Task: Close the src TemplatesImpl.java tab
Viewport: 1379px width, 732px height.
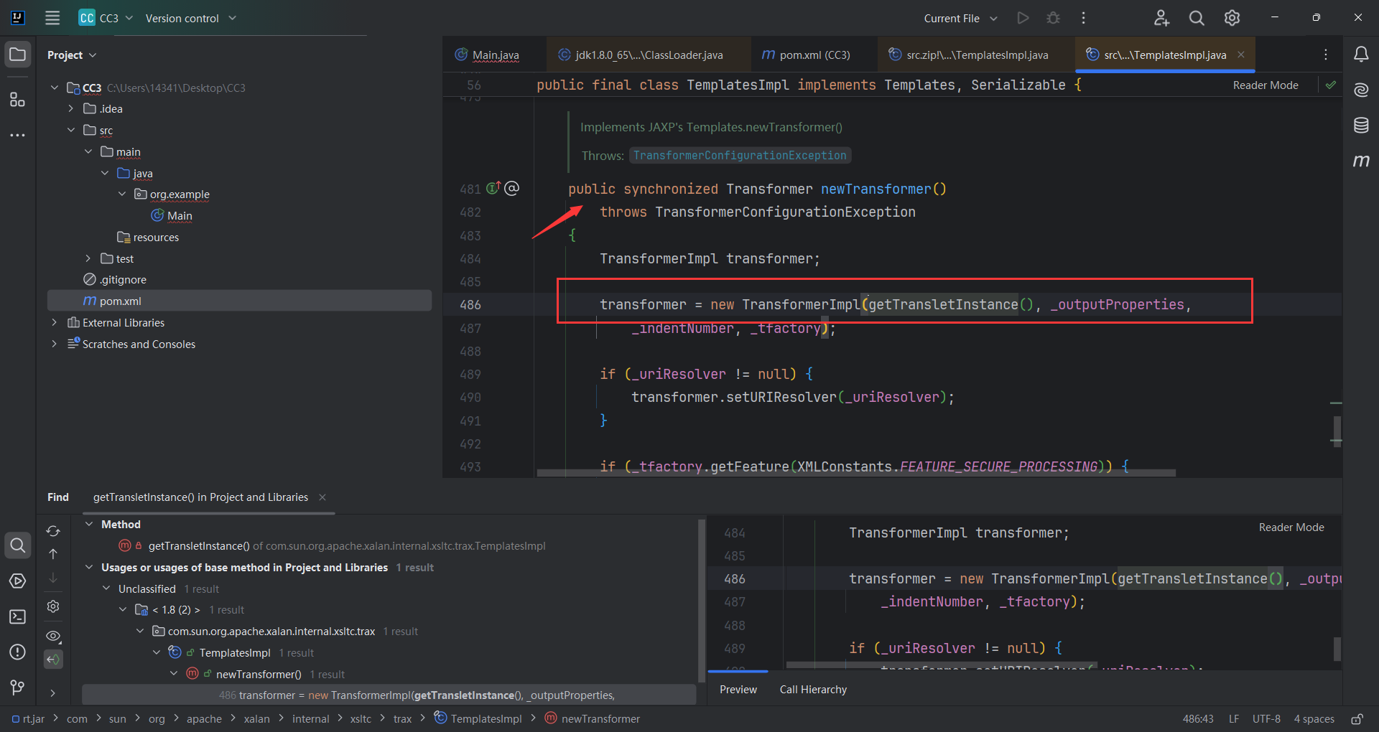Action: click(x=1241, y=55)
